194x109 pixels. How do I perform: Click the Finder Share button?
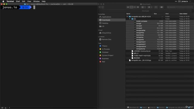pyautogui.click(x=156, y=7)
